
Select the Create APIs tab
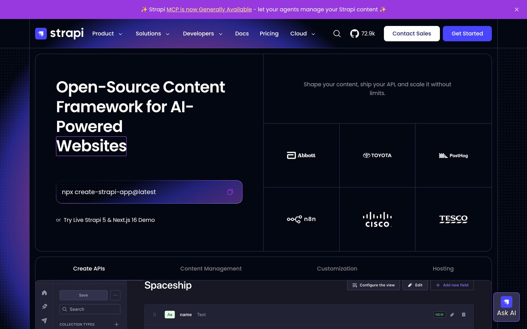[x=89, y=269]
